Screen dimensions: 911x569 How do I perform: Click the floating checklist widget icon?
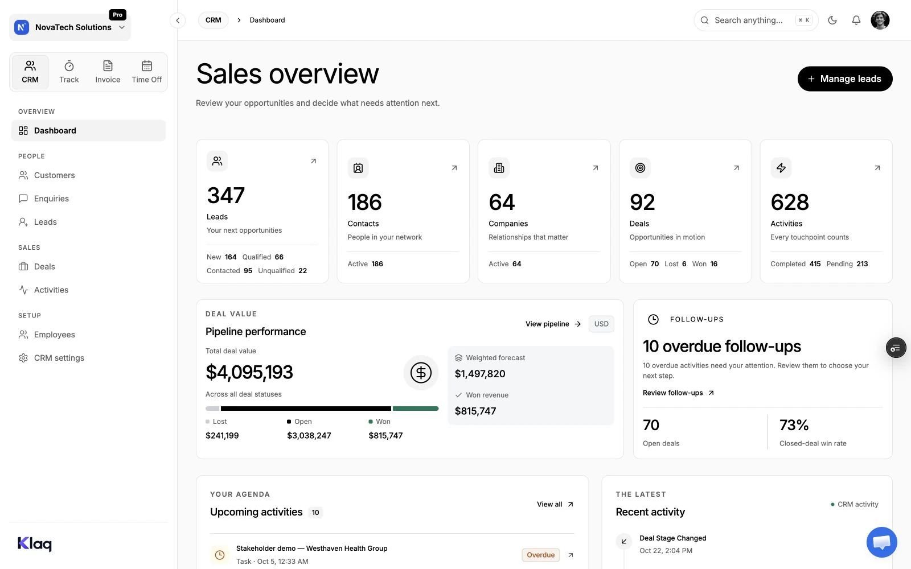click(896, 348)
